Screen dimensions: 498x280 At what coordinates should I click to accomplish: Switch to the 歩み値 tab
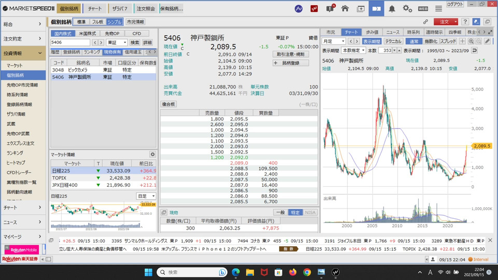372,32
